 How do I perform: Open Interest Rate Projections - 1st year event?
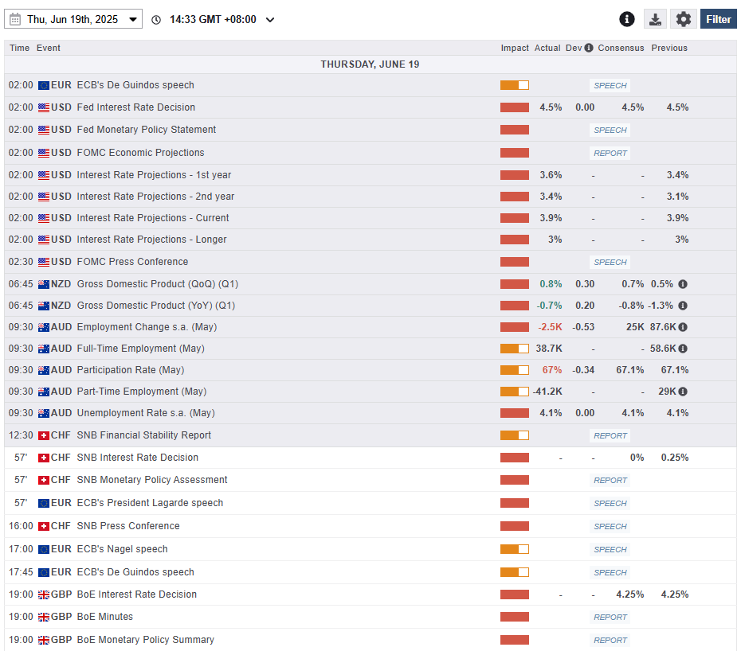click(x=154, y=174)
